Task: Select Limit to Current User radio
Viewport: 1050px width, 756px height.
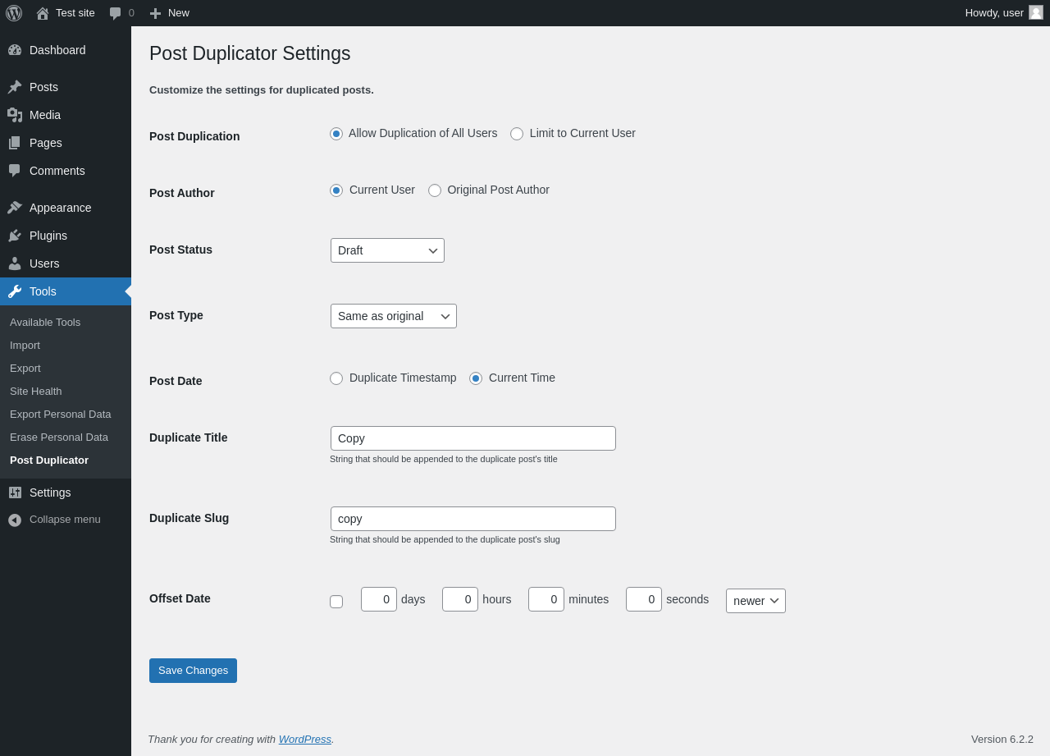Action: click(517, 134)
